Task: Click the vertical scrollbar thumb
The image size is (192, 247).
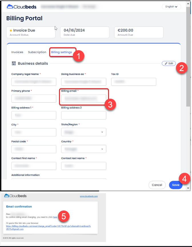Action: tap(188, 57)
